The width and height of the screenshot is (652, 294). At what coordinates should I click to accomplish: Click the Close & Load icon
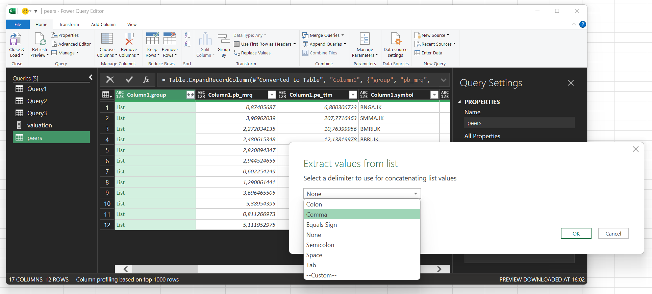pyautogui.click(x=16, y=40)
